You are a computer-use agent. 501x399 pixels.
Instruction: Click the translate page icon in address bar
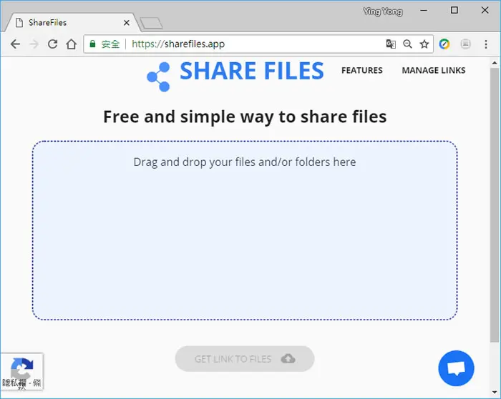[x=391, y=44]
